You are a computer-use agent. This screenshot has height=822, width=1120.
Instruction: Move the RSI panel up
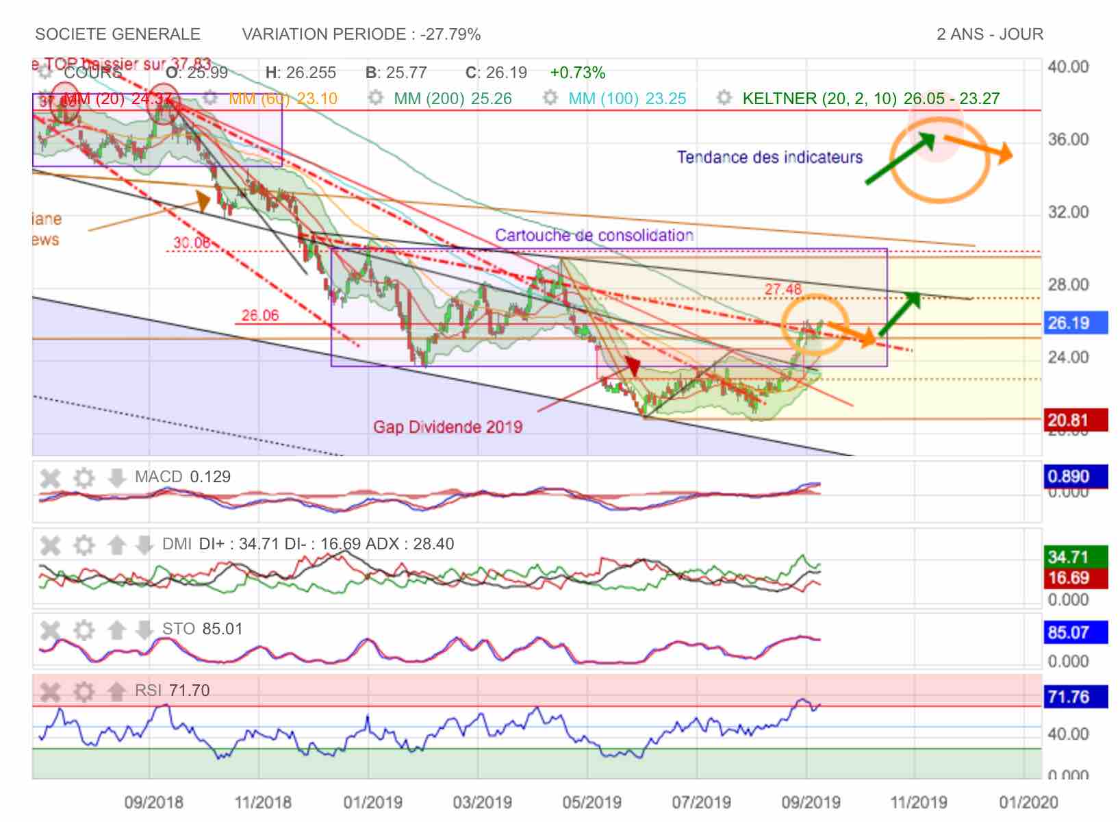click(x=116, y=691)
